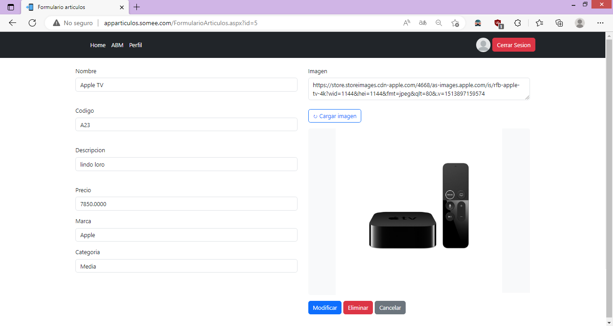613x326 pixels.
Task: Click the Codigo label
Action: [85, 110]
